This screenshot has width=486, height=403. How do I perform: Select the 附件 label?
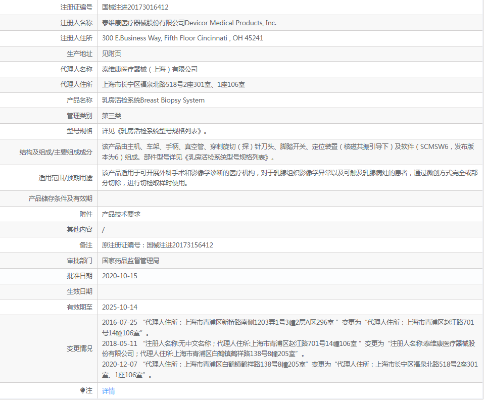click(x=86, y=214)
